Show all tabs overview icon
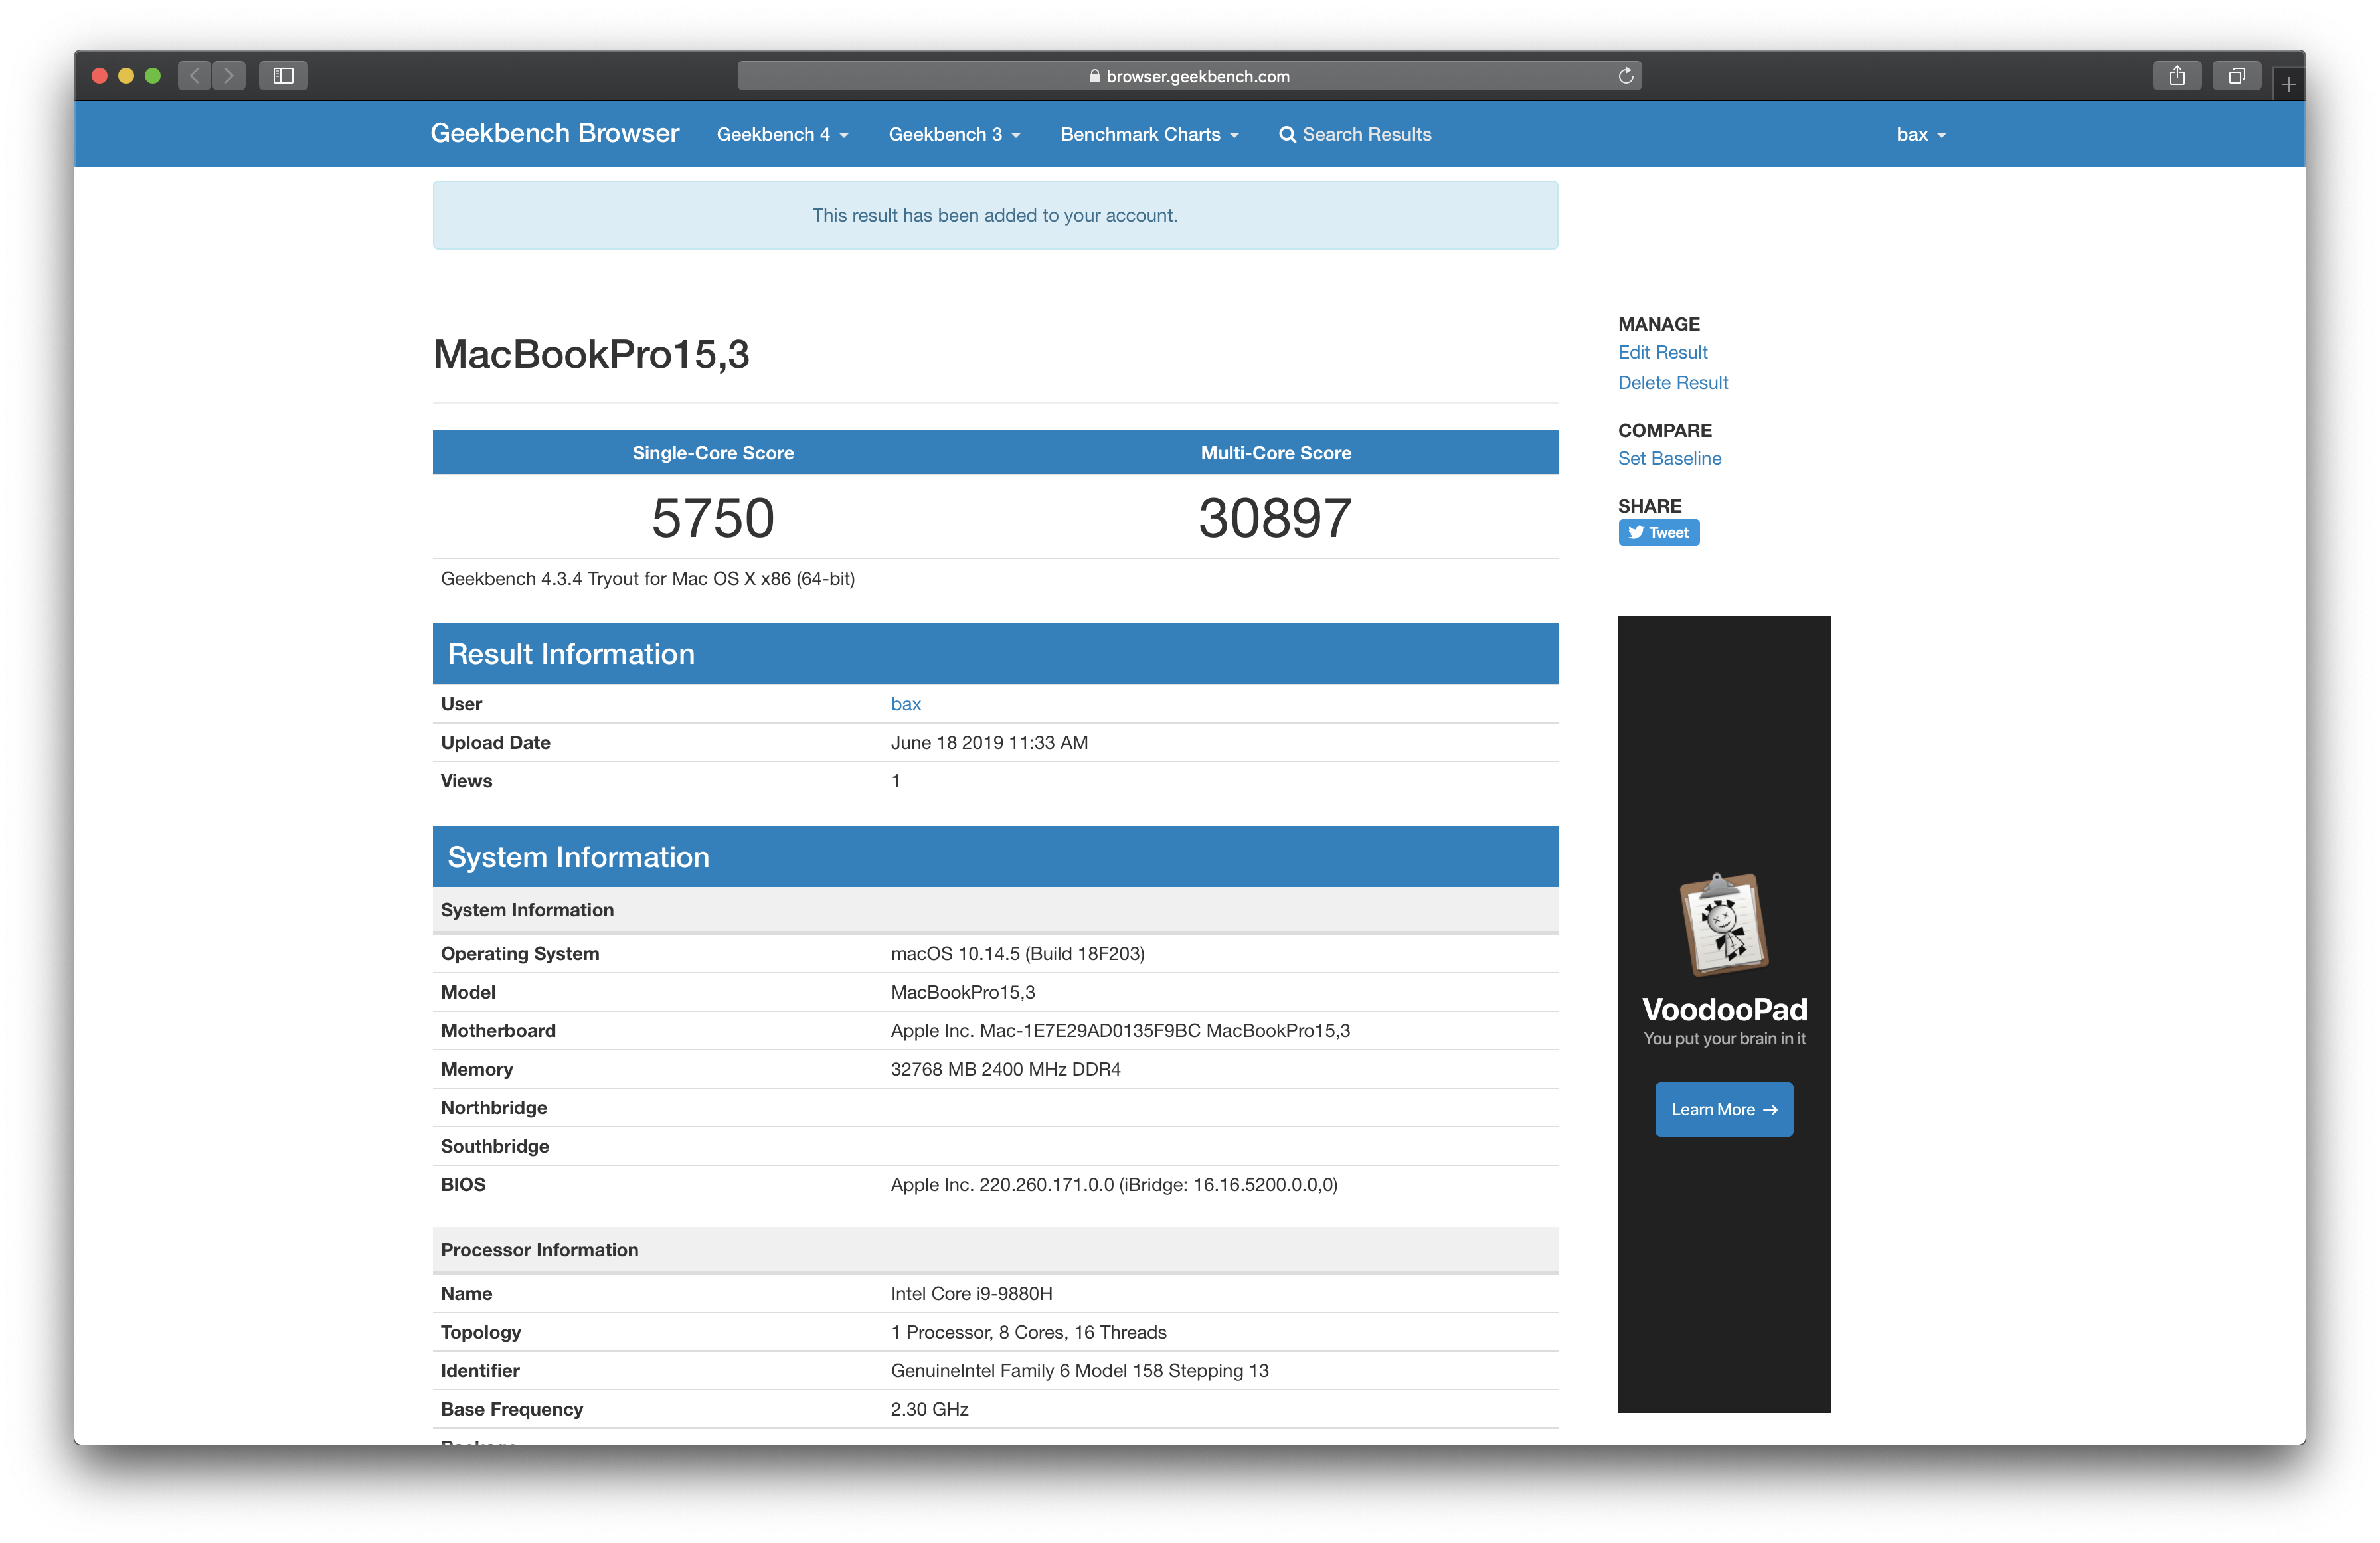This screenshot has width=2380, height=1543. (2236, 76)
